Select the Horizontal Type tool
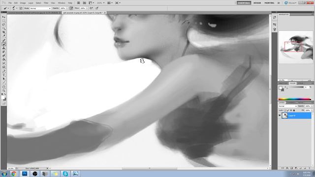The image size is (315, 177). (x=4, y=75)
